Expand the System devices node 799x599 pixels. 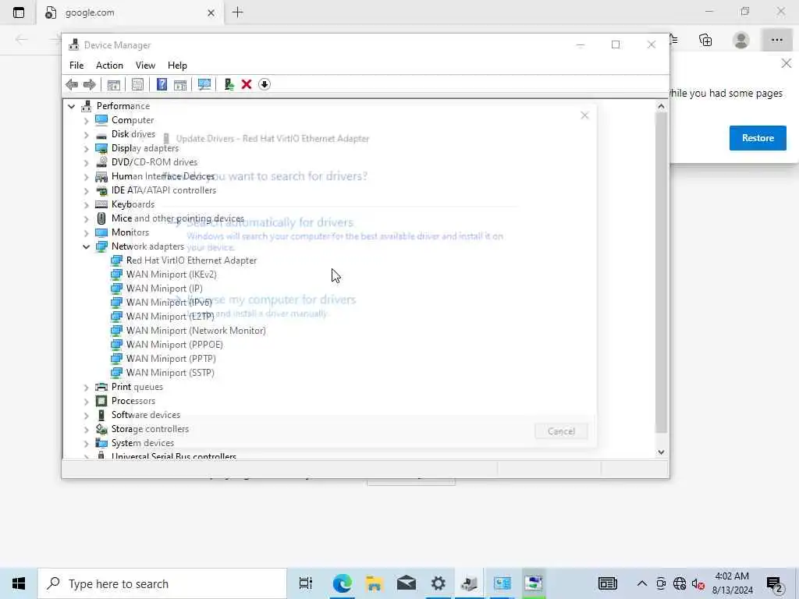tap(86, 444)
